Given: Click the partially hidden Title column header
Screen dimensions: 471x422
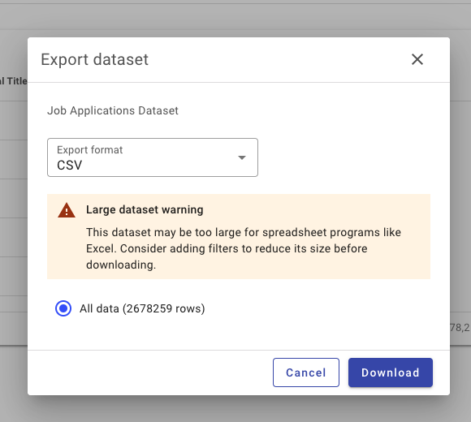Looking at the screenshot, I should (14, 81).
